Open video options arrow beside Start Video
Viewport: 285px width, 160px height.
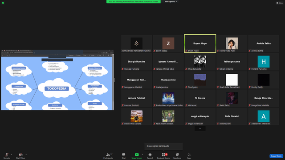(x=26, y=155)
